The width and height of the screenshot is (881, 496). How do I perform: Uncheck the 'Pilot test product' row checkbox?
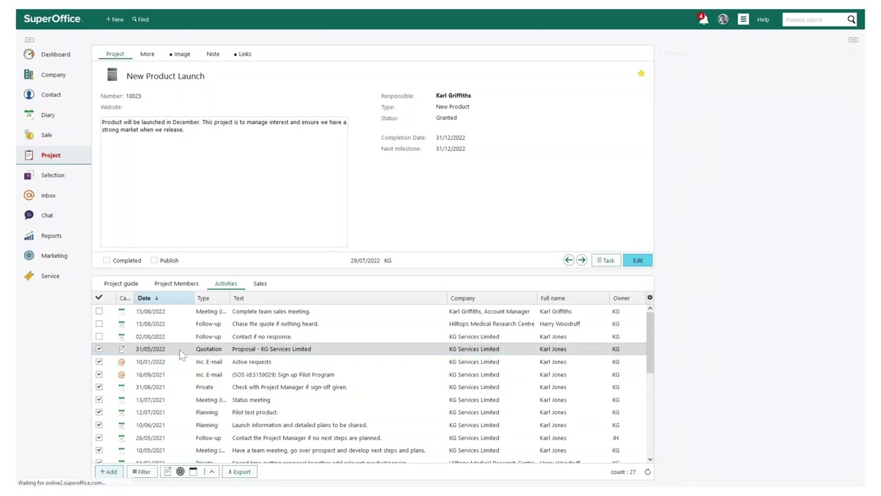99,413
